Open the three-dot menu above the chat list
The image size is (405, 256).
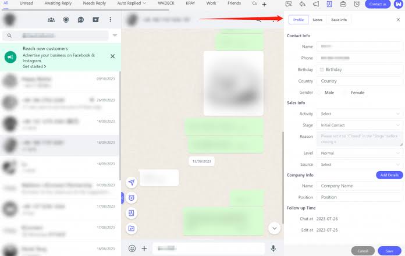point(111,20)
